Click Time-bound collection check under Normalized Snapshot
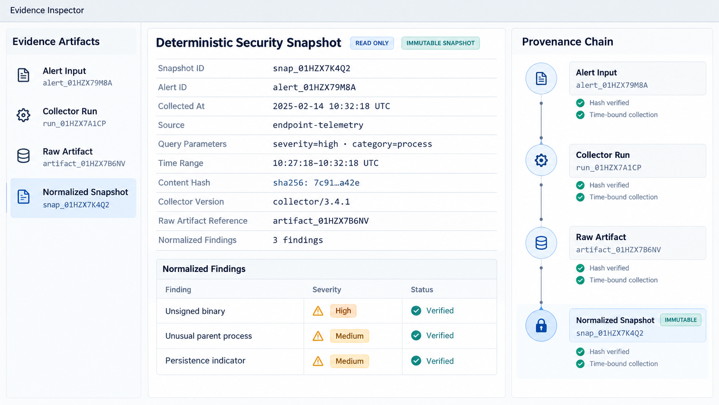719x405 pixels. pos(580,364)
